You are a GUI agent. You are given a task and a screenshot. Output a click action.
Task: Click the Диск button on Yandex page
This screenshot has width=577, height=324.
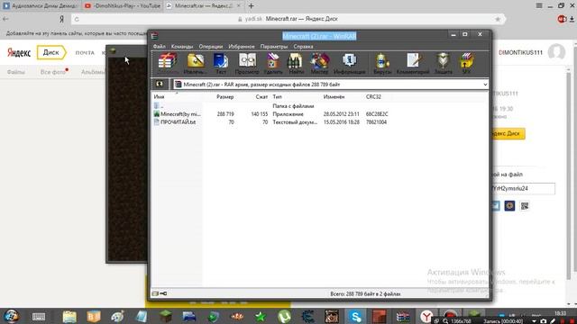(x=51, y=52)
